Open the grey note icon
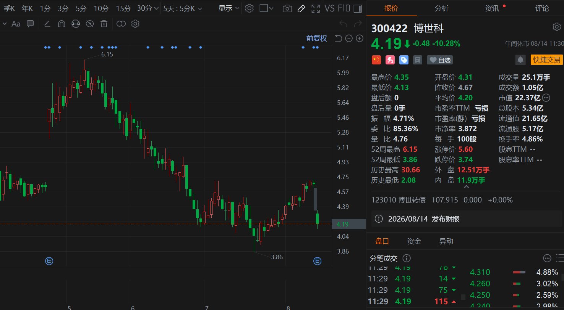The width and height of the screenshot is (564, 310). [x=418, y=60]
